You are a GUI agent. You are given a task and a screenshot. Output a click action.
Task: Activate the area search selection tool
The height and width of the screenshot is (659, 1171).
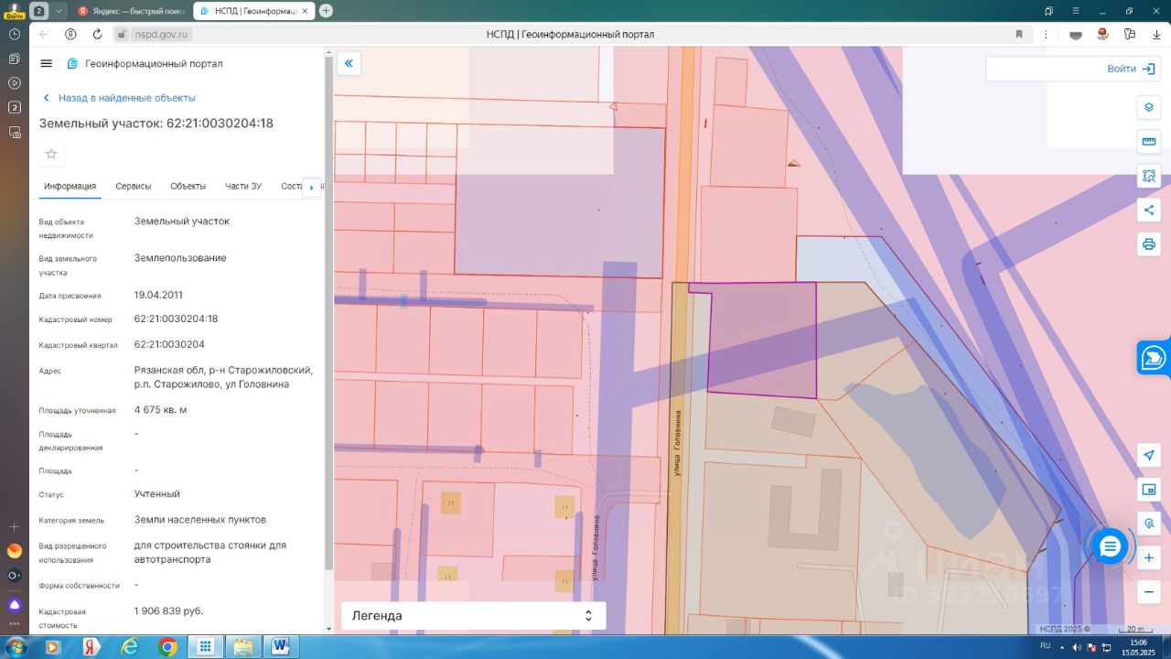click(1149, 176)
